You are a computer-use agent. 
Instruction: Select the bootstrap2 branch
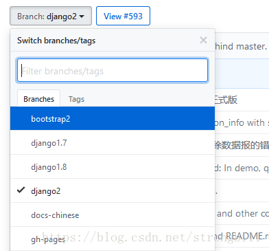pyautogui.click(x=113, y=118)
